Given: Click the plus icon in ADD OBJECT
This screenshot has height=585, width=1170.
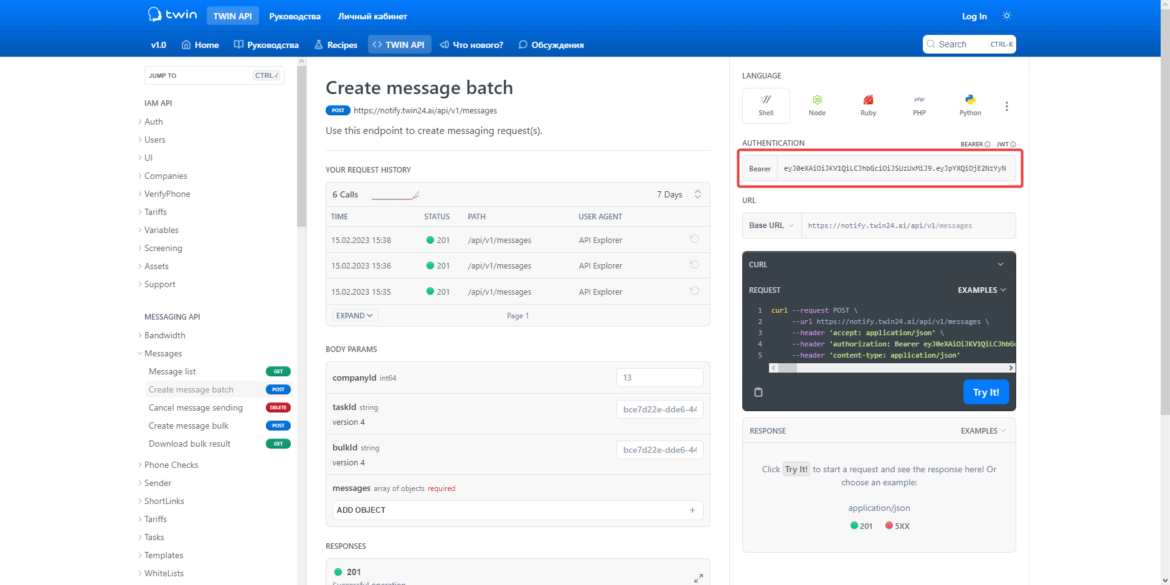Looking at the screenshot, I should pos(692,510).
